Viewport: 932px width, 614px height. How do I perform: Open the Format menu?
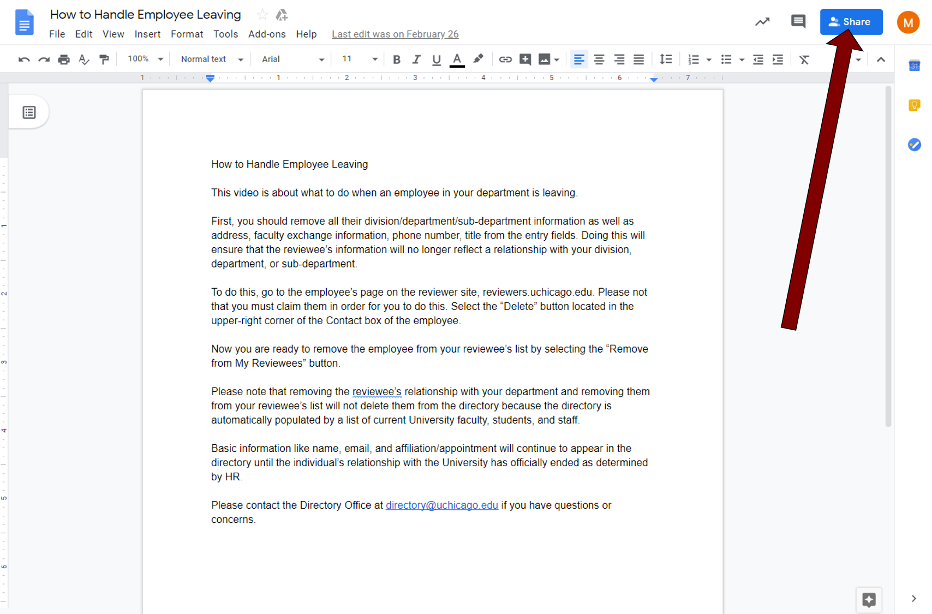click(187, 34)
